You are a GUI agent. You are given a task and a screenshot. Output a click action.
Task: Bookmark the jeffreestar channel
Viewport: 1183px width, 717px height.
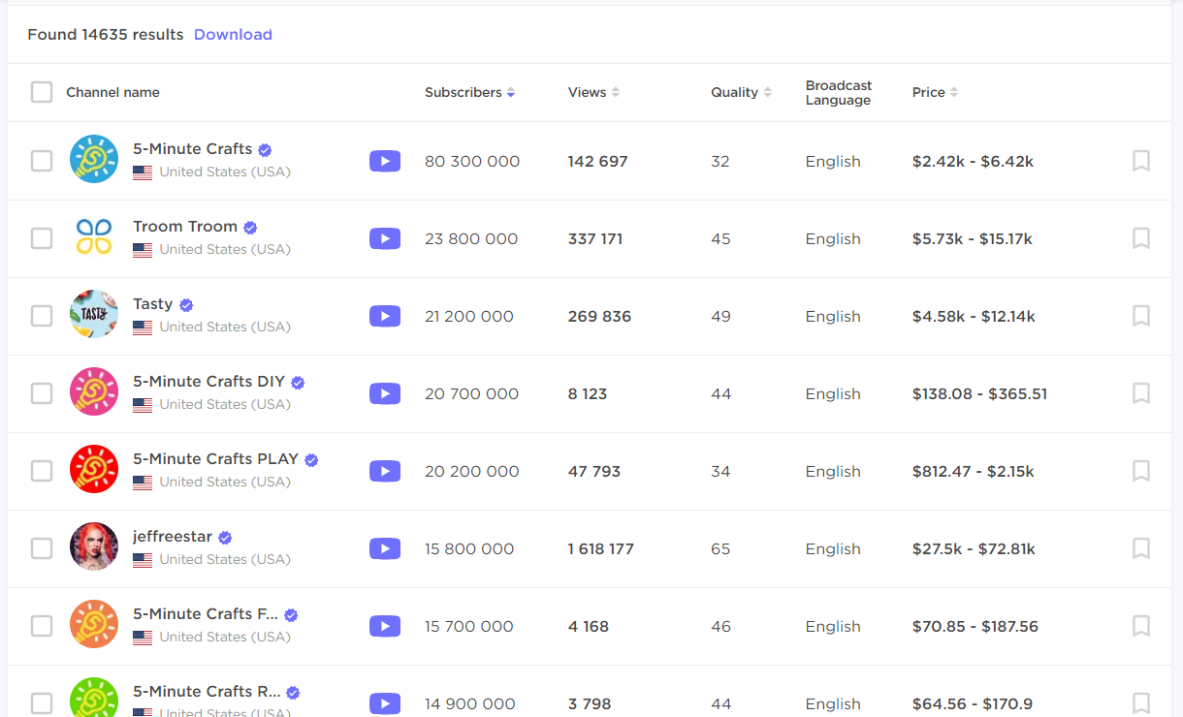1140,548
